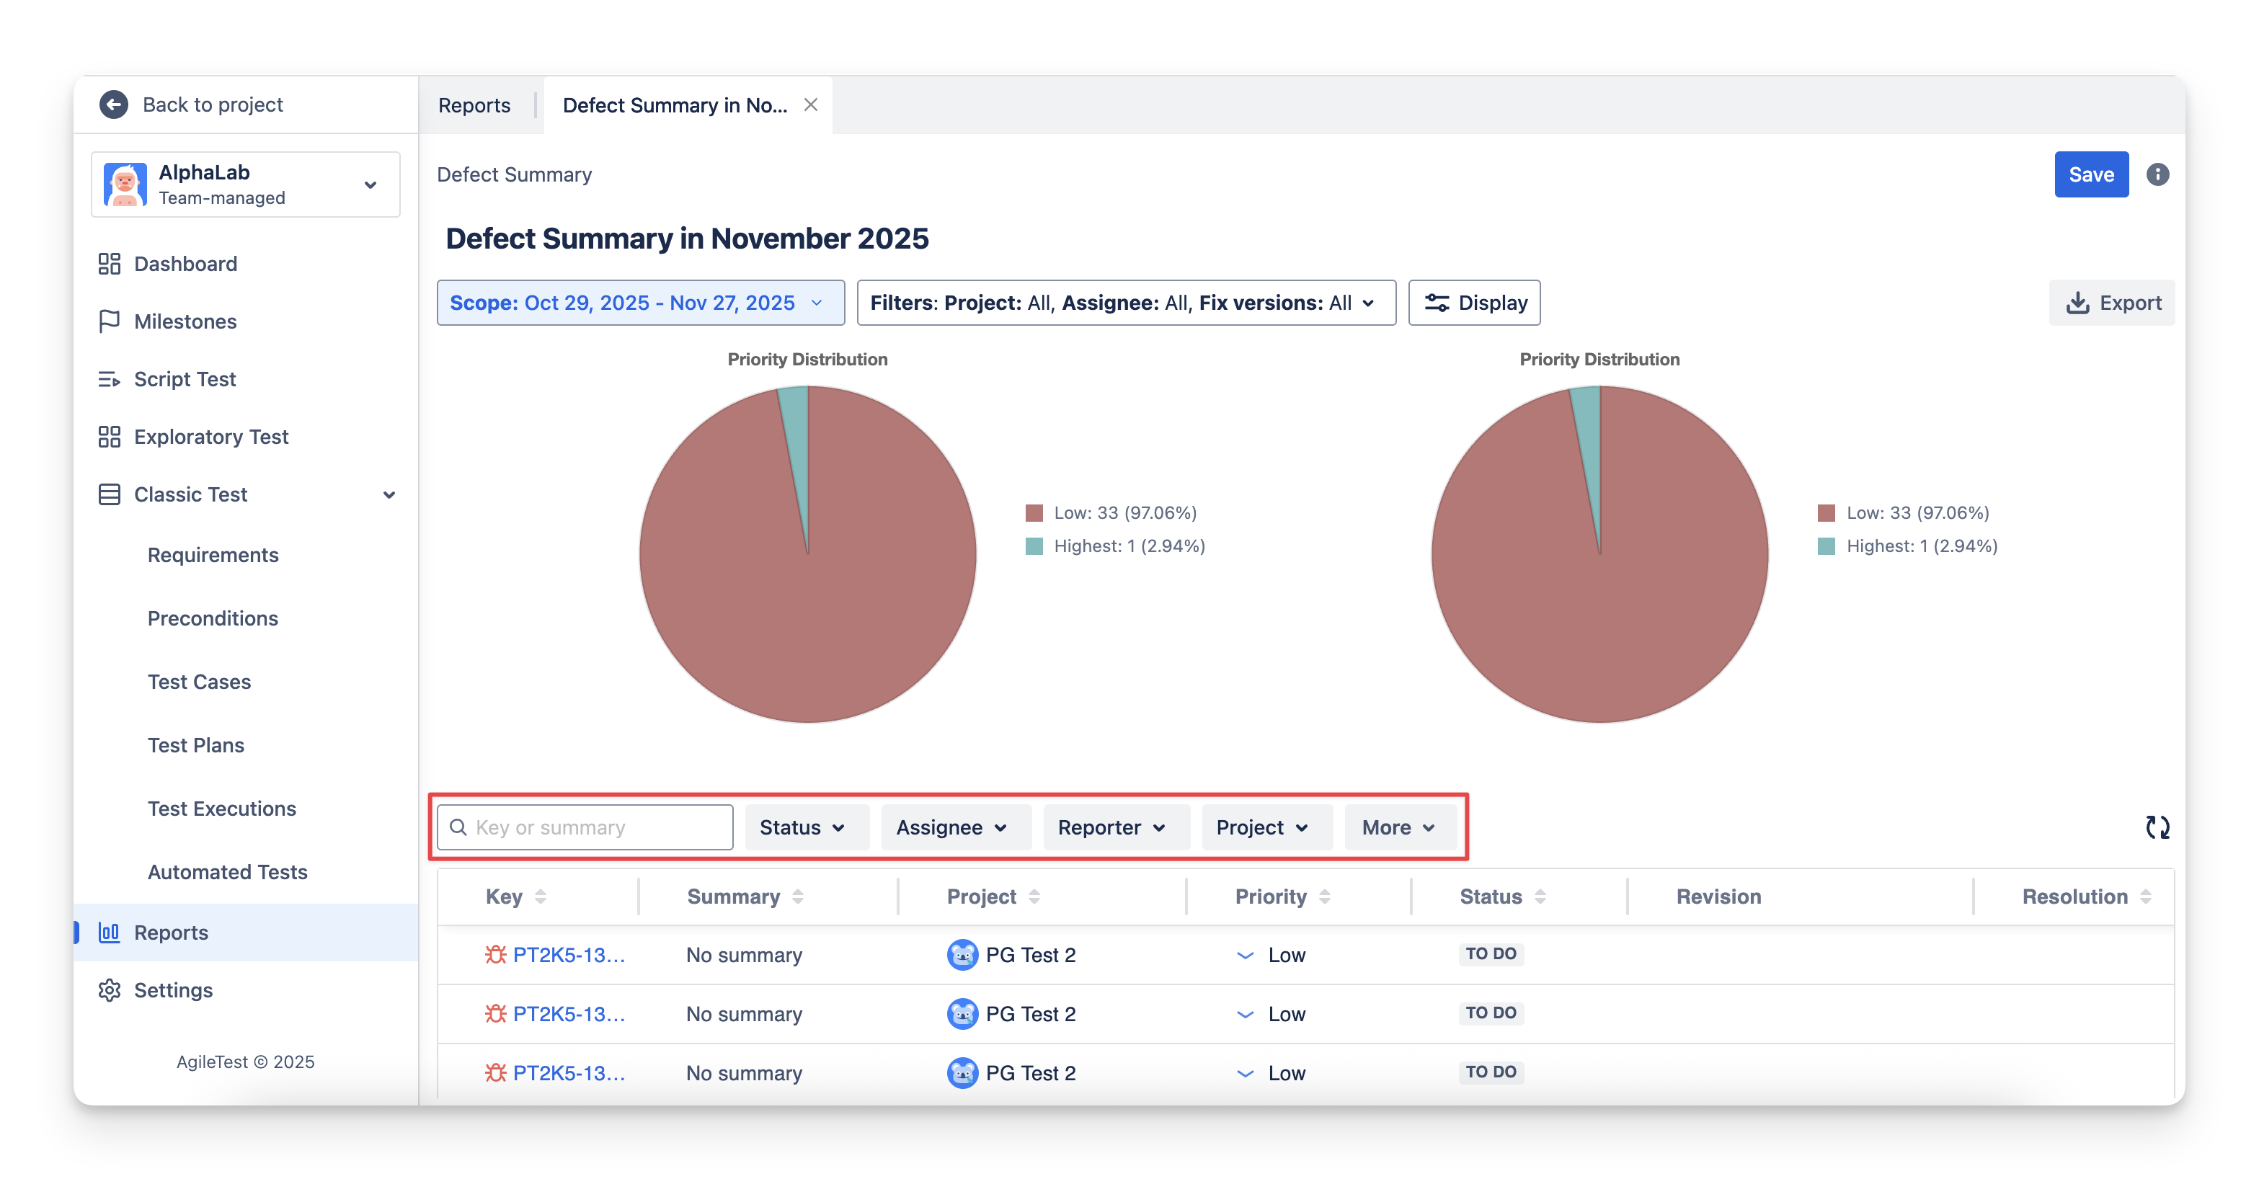Sort the table by the Key column
This screenshot has height=1179, width=2259.
coord(540,897)
